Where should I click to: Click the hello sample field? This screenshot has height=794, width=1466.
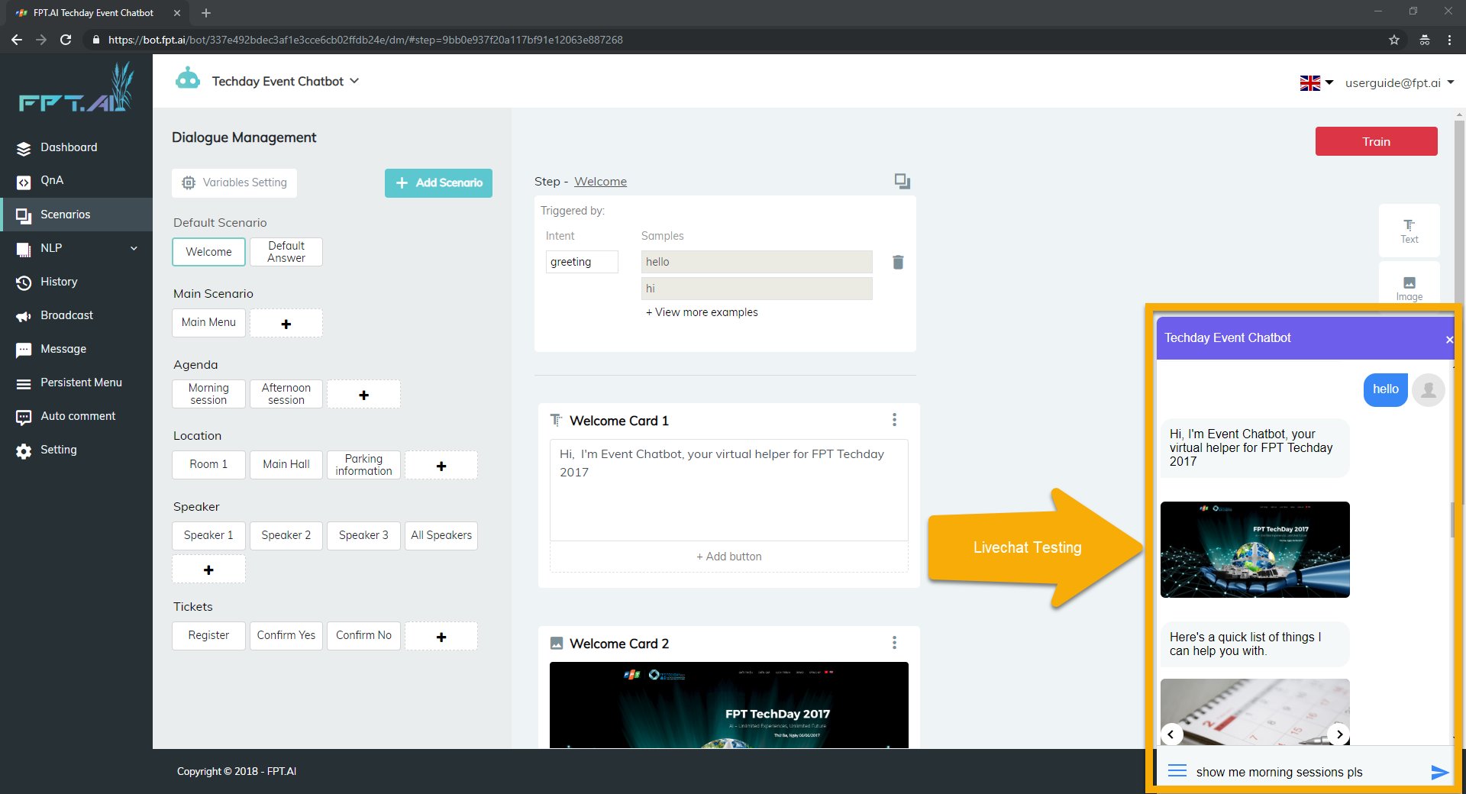[x=757, y=262]
